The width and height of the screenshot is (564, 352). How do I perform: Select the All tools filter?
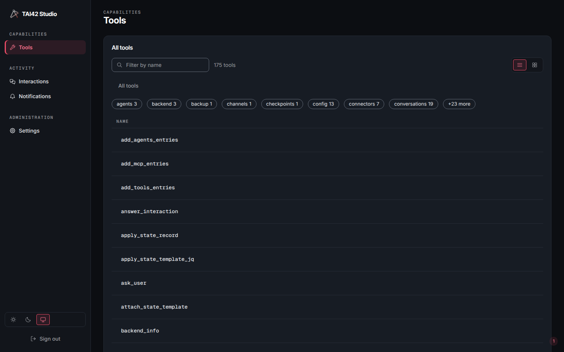coord(128,86)
